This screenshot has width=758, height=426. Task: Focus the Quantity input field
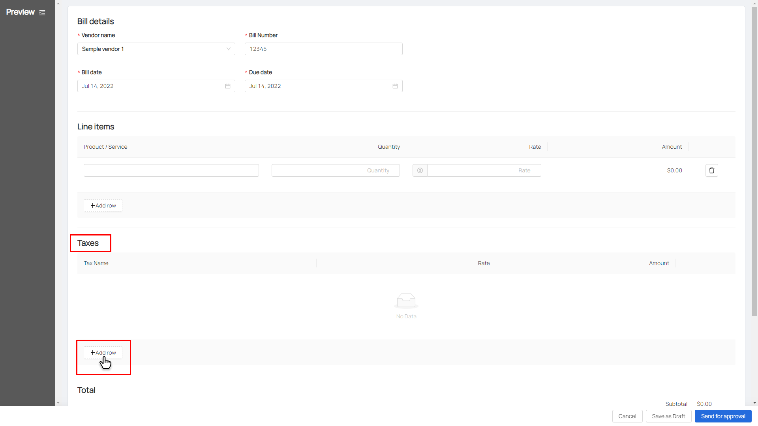335,170
